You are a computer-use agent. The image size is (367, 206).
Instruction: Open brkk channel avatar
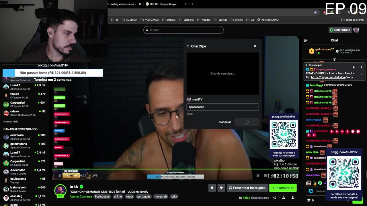point(60,191)
